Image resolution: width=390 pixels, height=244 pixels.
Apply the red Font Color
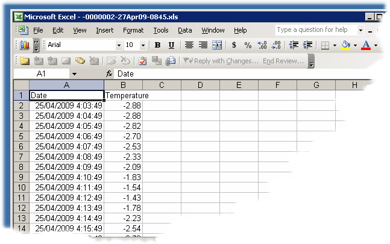click(366, 45)
